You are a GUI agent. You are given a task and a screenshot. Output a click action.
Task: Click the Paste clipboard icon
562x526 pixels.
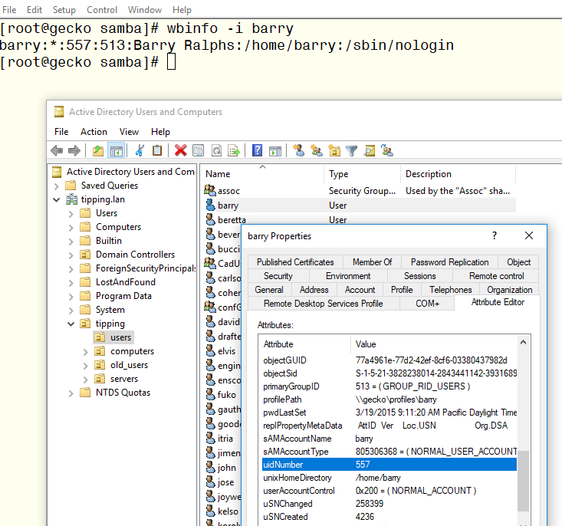click(x=157, y=150)
